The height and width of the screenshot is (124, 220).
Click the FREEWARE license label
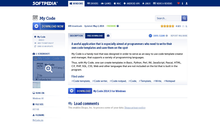pyautogui.click(x=111, y=26)
